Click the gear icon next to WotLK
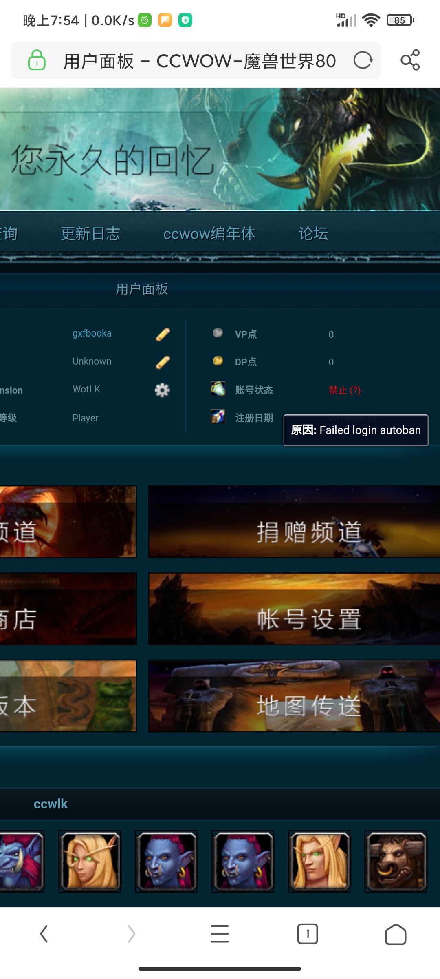 [162, 390]
